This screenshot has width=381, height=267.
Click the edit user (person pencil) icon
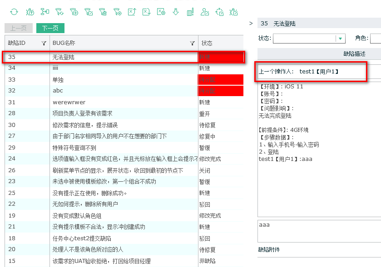click(x=205, y=12)
